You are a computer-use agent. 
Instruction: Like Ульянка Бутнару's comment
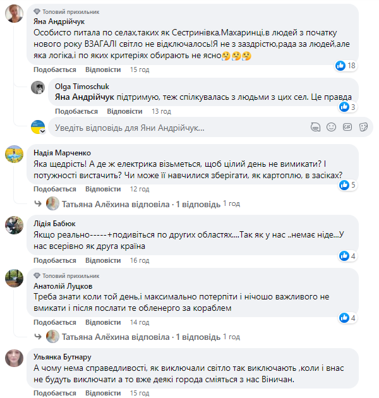[x=51, y=393]
